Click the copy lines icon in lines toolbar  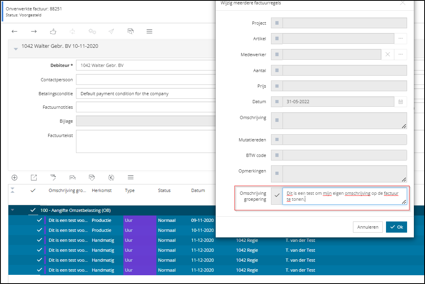click(92, 177)
